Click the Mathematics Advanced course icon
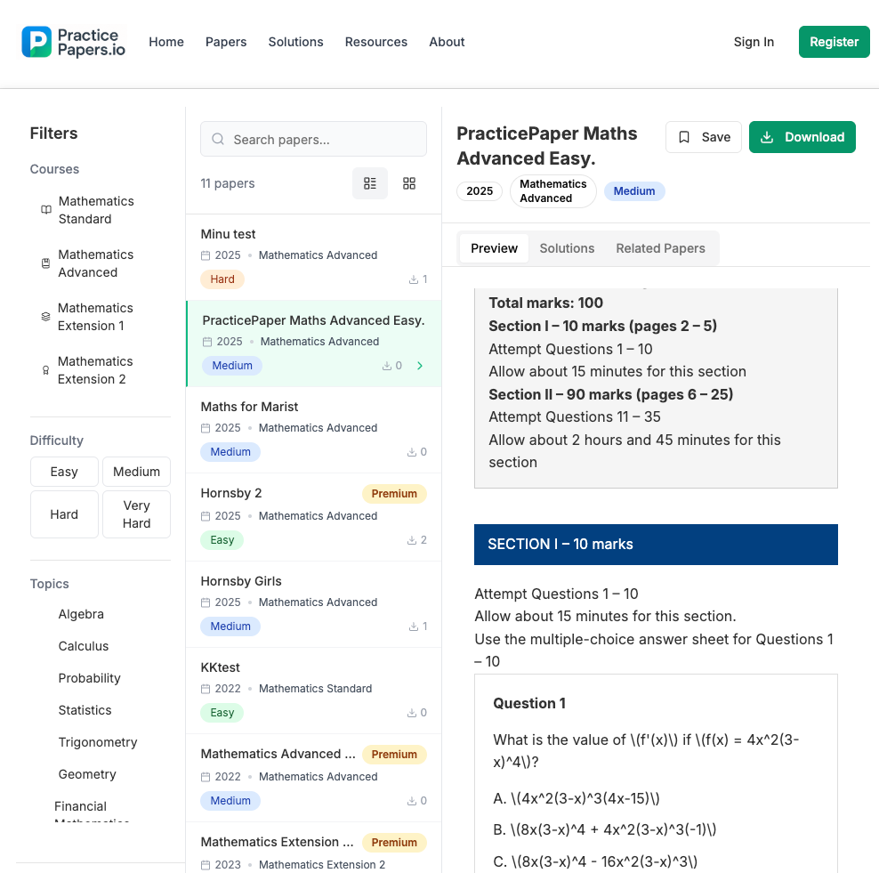879x873 pixels. coord(46,263)
